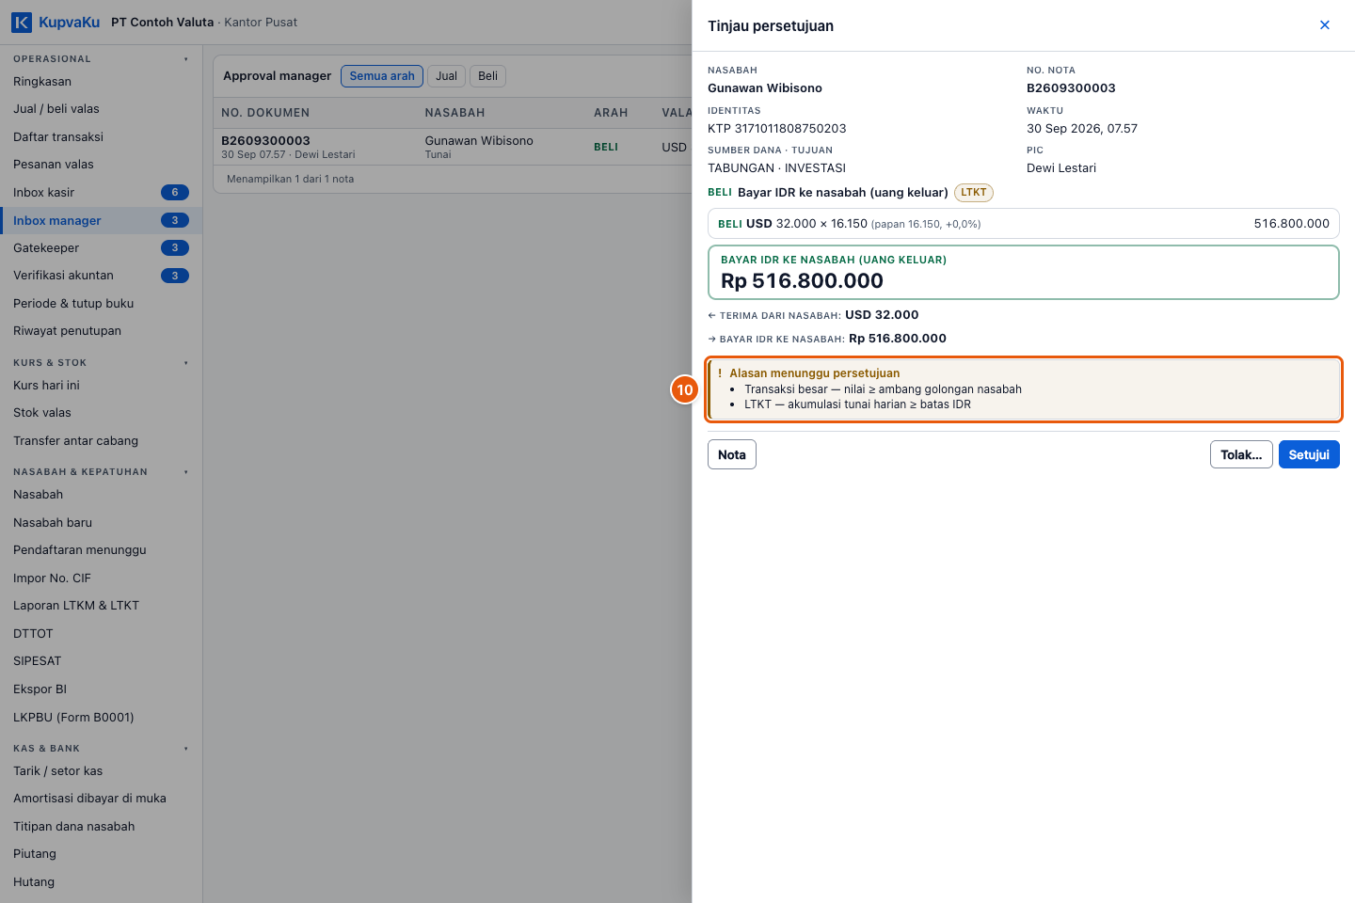Open SIPESAT page
This screenshot has width=1355, height=903.
101,661
